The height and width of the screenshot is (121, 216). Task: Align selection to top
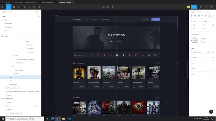pyautogui.click(x=202, y=16)
